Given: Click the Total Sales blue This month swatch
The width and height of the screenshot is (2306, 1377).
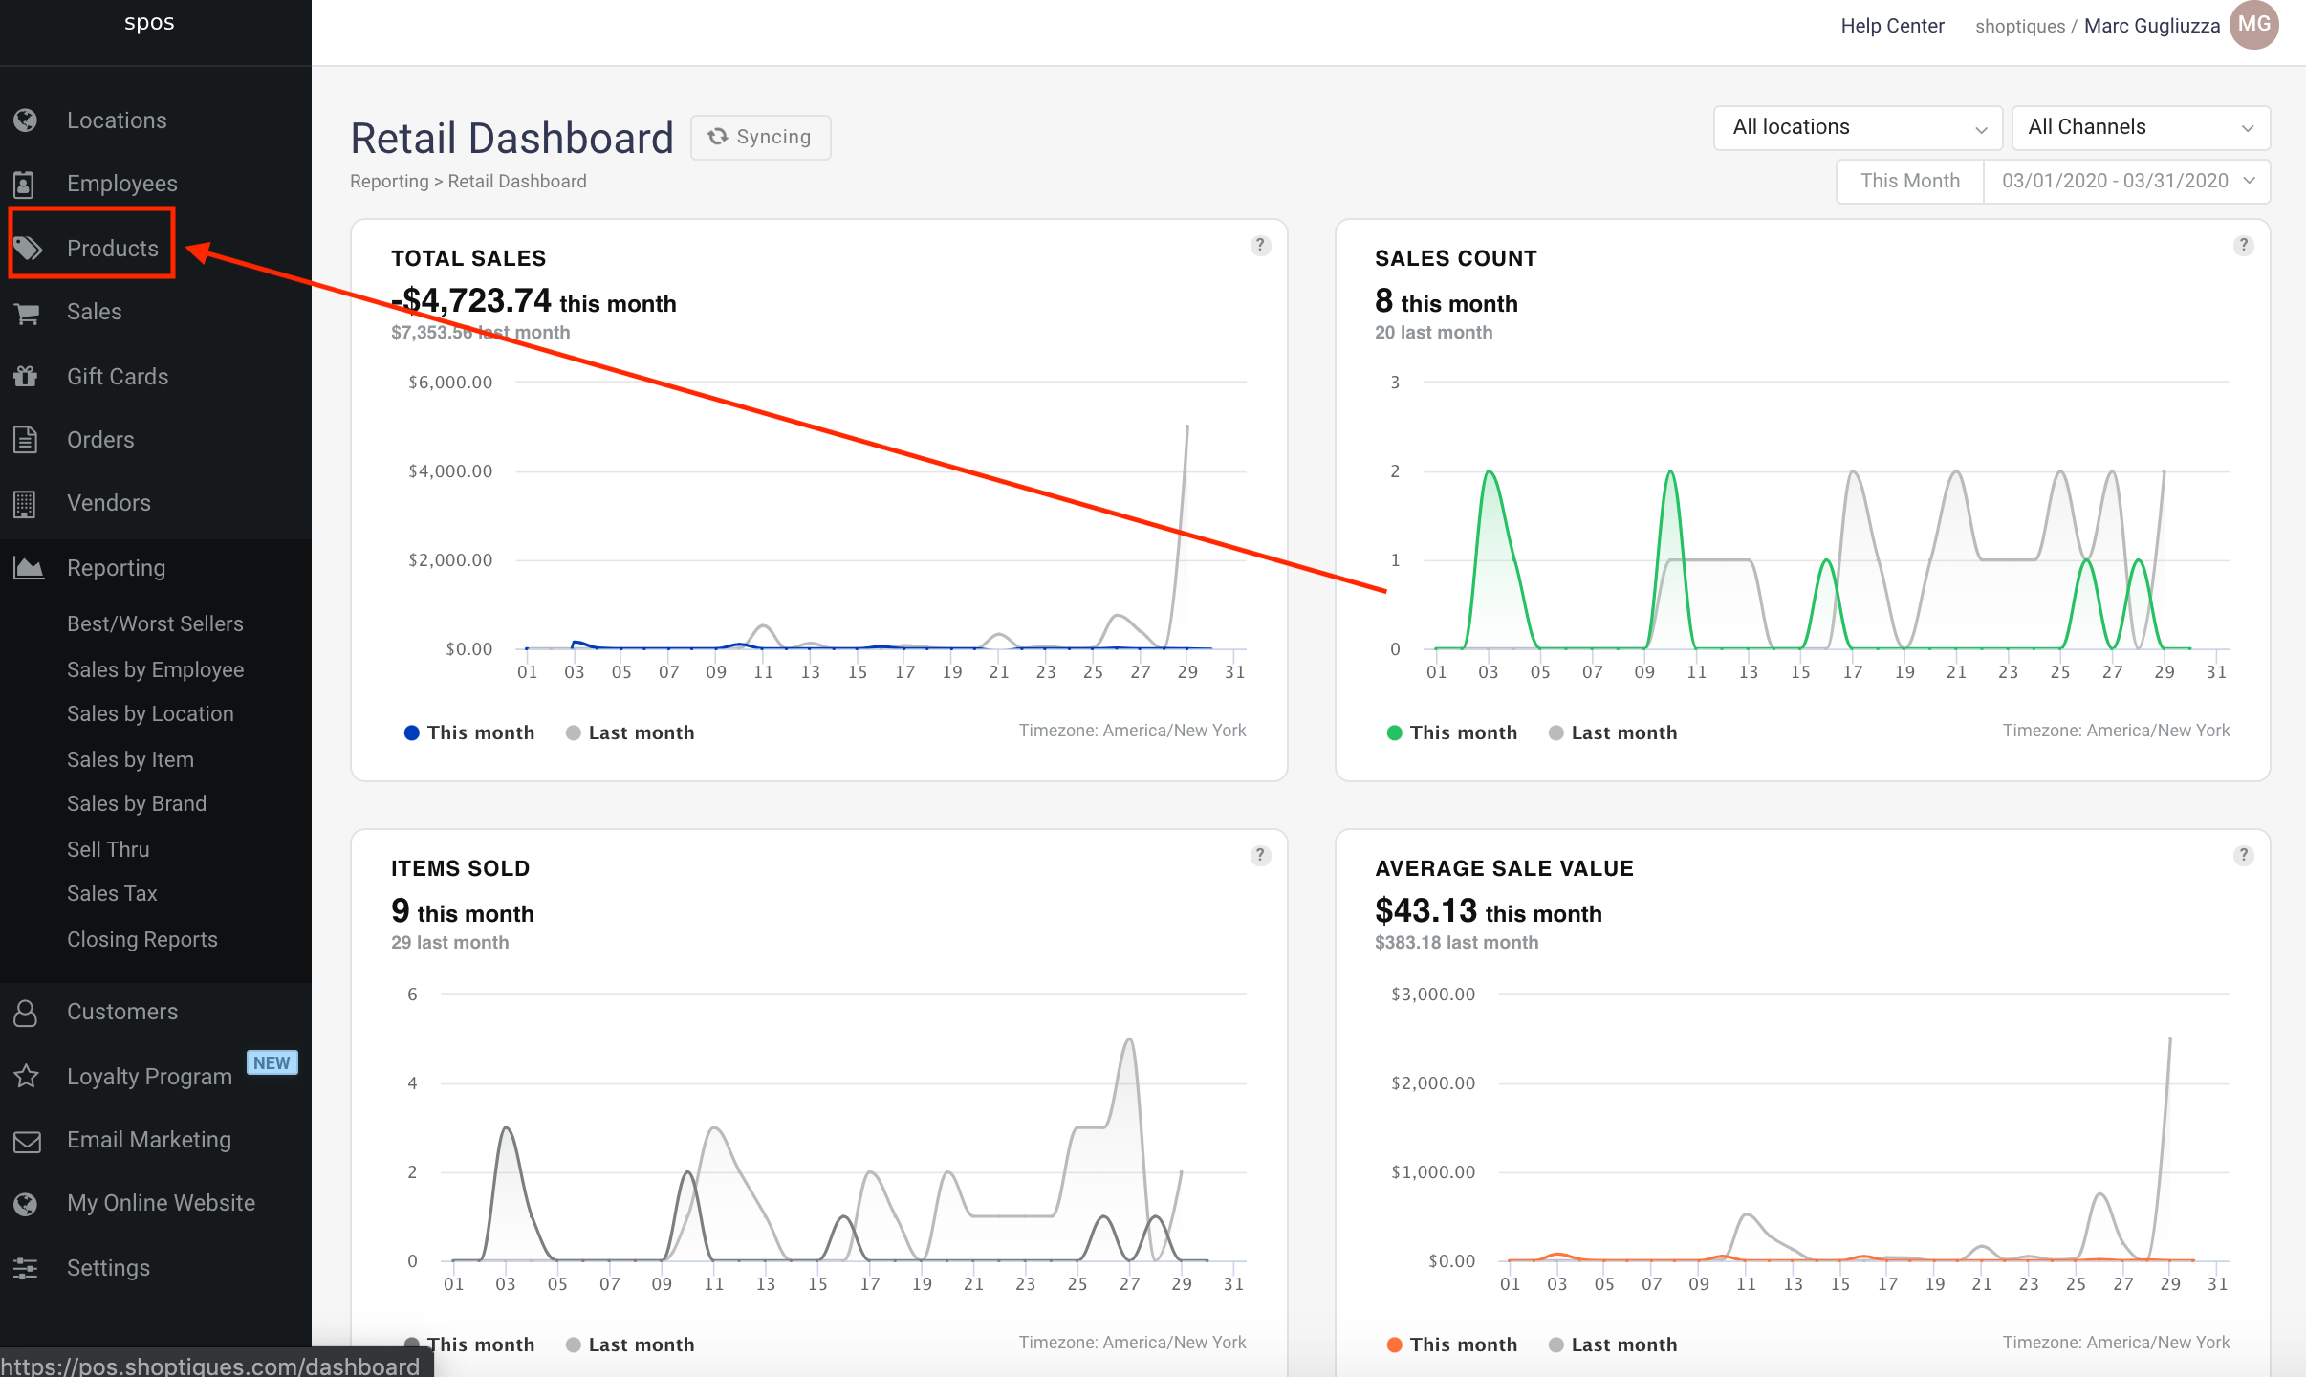Looking at the screenshot, I should [x=412, y=732].
